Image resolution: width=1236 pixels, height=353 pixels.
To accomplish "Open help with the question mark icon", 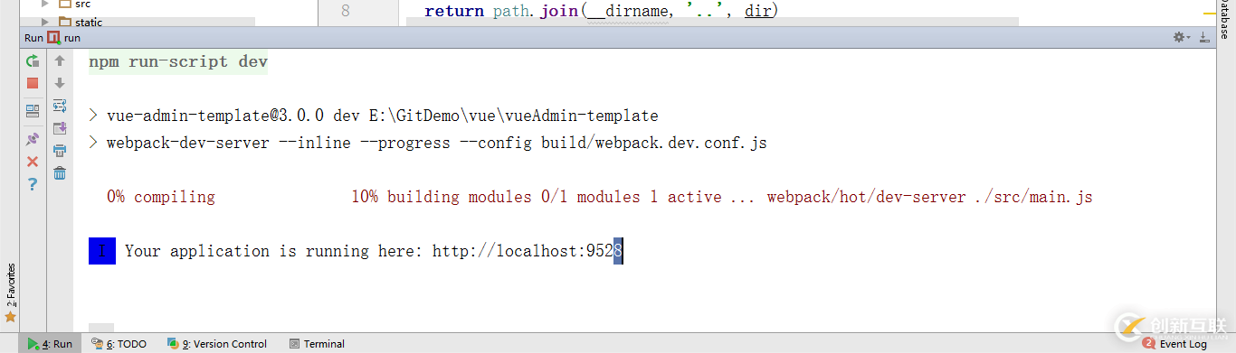I will pos(33,184).
